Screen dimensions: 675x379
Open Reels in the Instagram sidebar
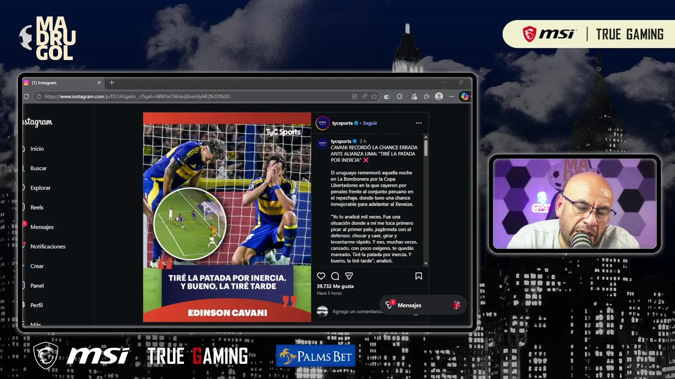coord(37,207)
